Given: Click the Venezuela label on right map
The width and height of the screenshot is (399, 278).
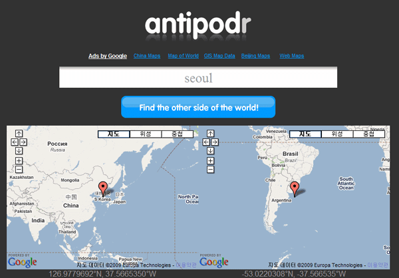Looking at the screenshot, I should pyautogui.click(x=276, y=132).
